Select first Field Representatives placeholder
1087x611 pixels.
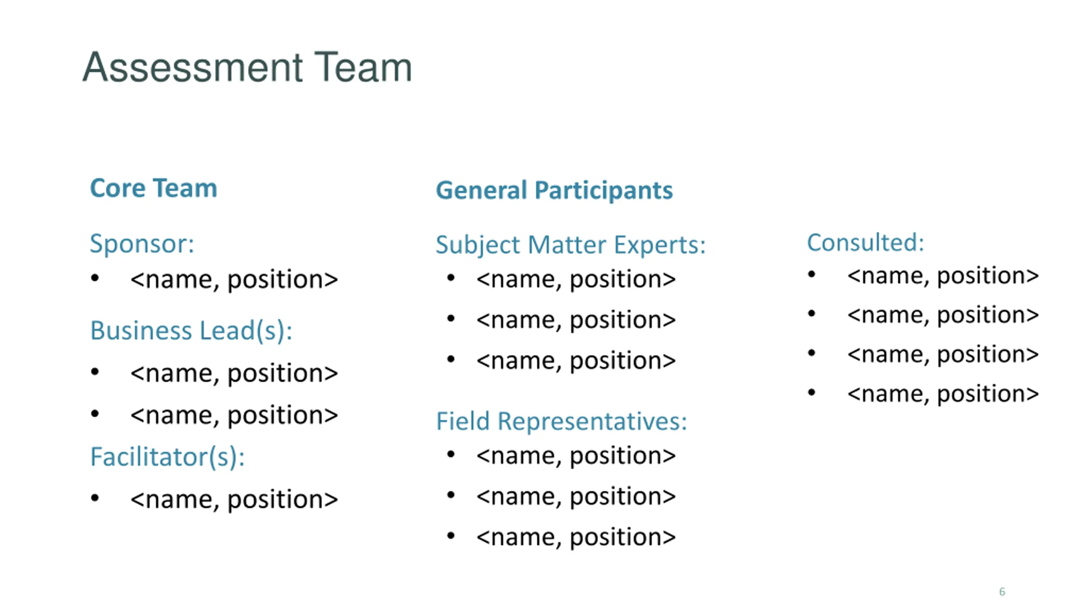click(x=576, y=456)
